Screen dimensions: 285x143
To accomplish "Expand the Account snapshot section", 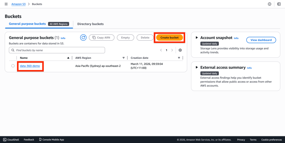I will (x=197, y=38).
